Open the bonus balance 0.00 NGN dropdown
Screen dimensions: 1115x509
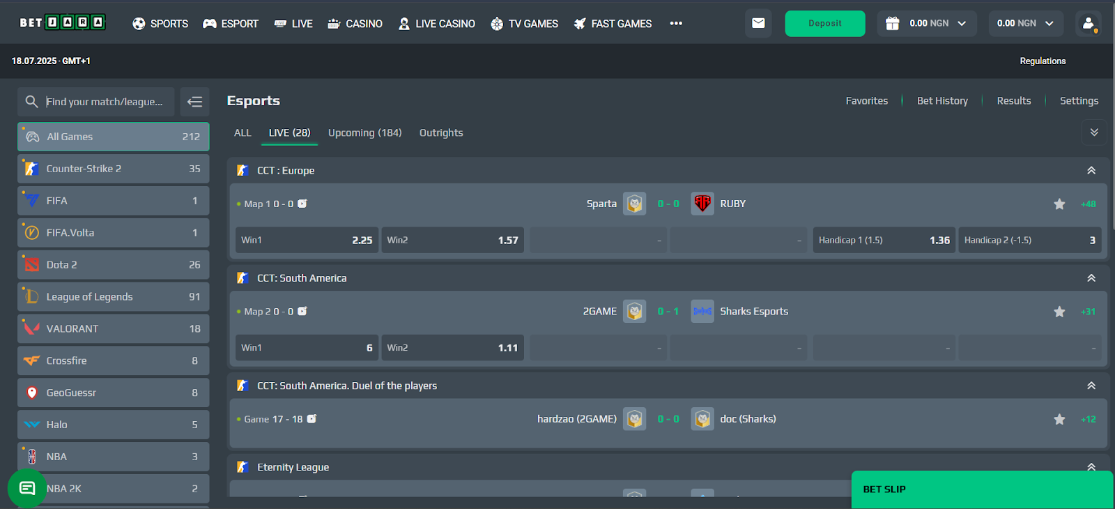click(927, 23)
